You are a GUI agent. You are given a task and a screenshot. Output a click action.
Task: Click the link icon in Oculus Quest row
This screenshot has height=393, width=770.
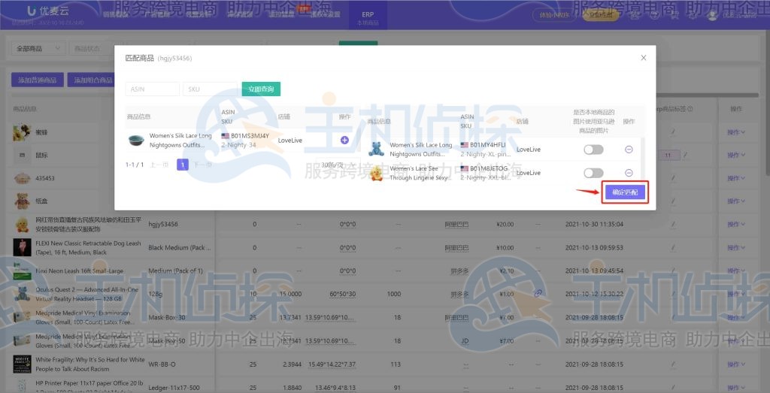[x=538, y=293]
